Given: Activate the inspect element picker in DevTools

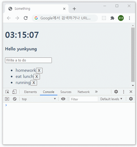Looking at the screenshot, I should pyautogui.click(x=7, y=92).
